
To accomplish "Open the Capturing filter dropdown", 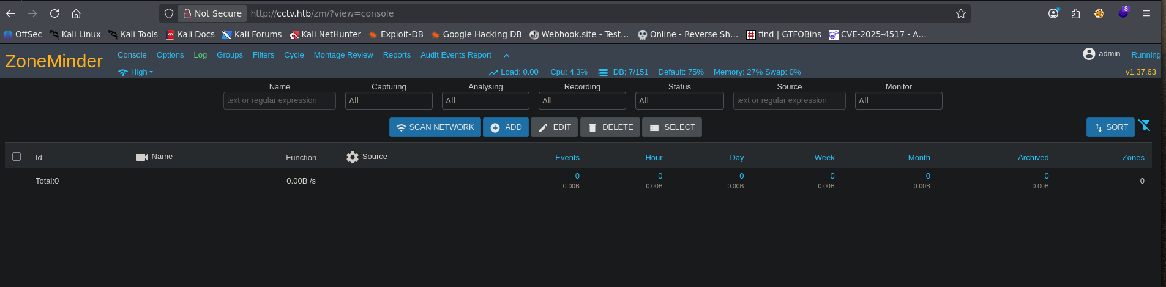I will (389, 100).
